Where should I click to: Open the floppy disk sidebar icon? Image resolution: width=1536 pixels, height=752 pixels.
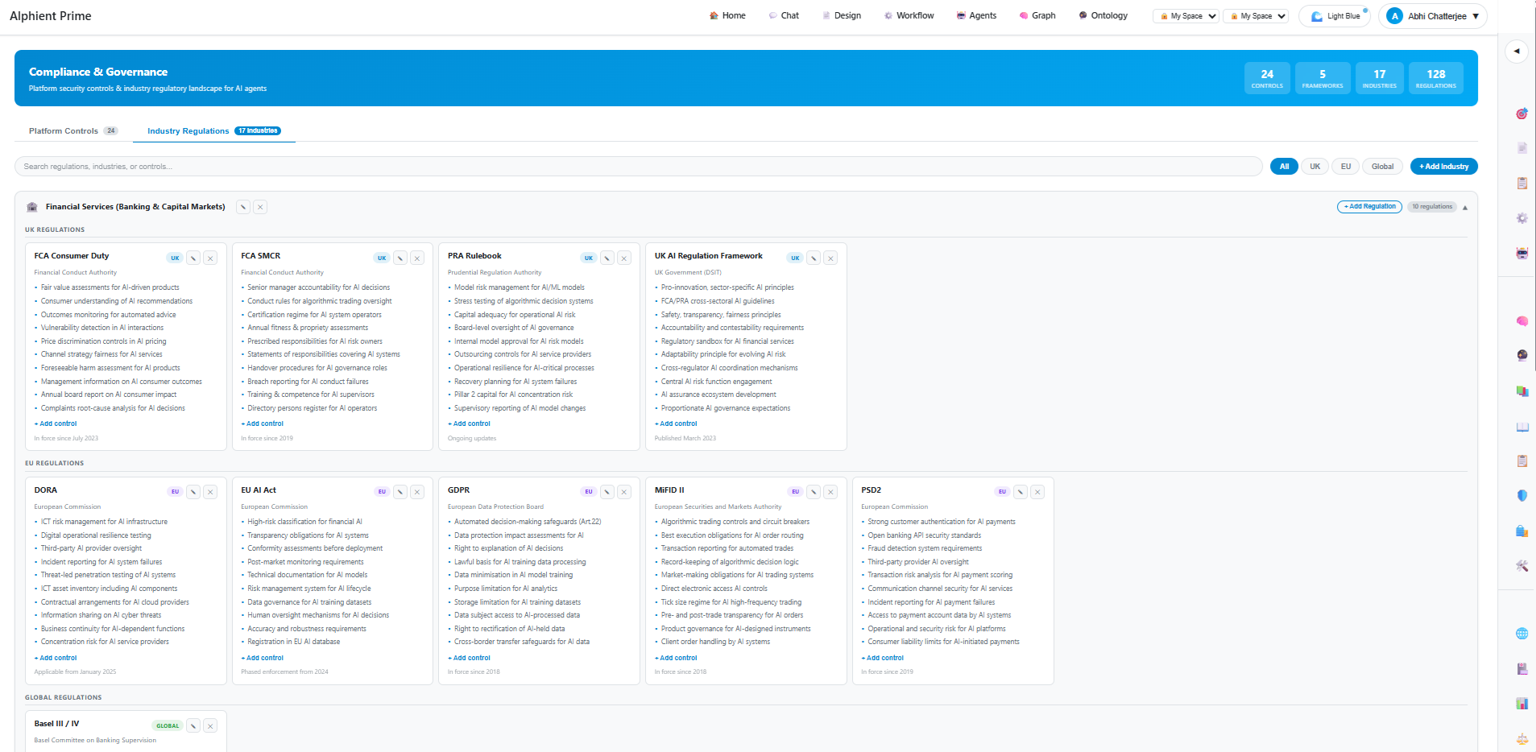tap(1522, 668)
